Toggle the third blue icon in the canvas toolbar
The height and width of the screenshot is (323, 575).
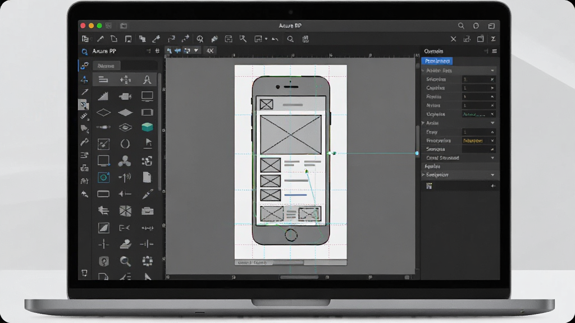point(187,50)
